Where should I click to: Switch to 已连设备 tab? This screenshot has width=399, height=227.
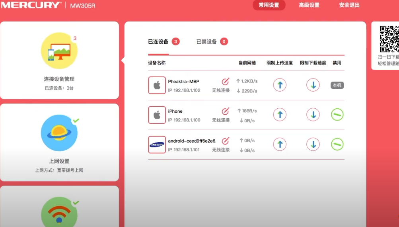coord(158,42)
